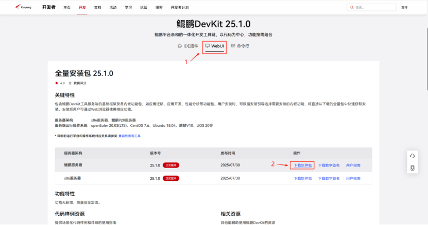Download 下载软件包 for x86服务器

(302, 178)
